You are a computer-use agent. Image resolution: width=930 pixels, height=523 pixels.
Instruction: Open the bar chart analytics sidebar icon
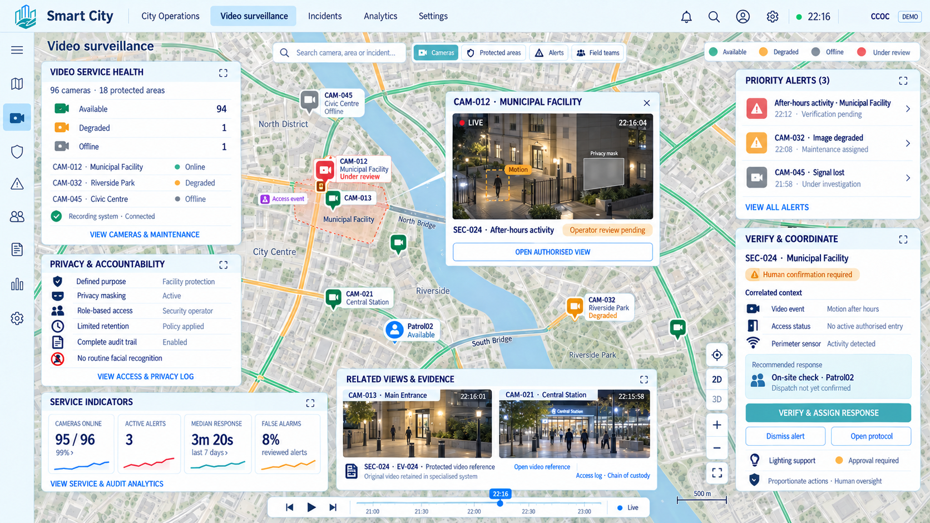tap(17, 284)
